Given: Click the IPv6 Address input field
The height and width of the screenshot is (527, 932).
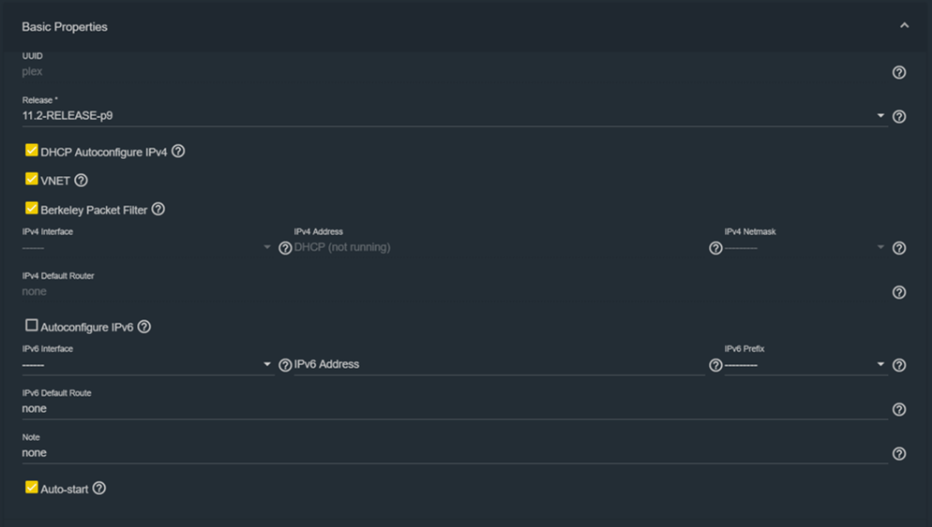Looking at the screenshot, I should (499, 364).
